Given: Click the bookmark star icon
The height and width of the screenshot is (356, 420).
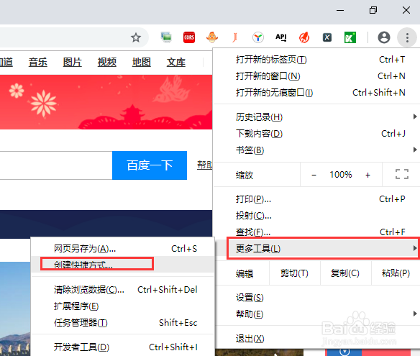Looking at the screenshot, I should [136, 37].
